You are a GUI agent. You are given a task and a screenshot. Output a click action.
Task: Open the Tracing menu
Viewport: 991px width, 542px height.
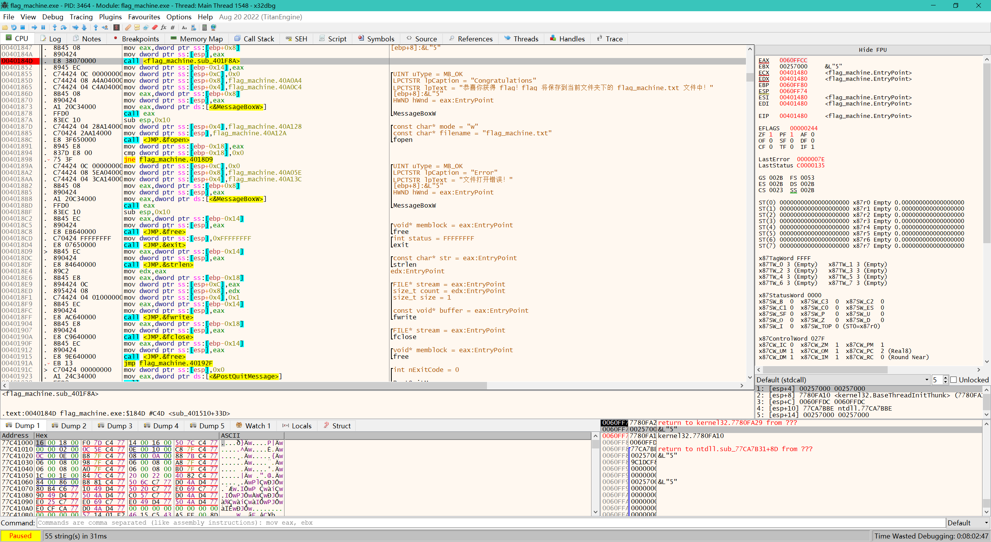pyautogui.click(x=81, y=17)
